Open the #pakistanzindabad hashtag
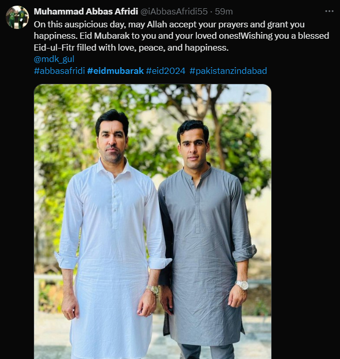 [228, 71]
